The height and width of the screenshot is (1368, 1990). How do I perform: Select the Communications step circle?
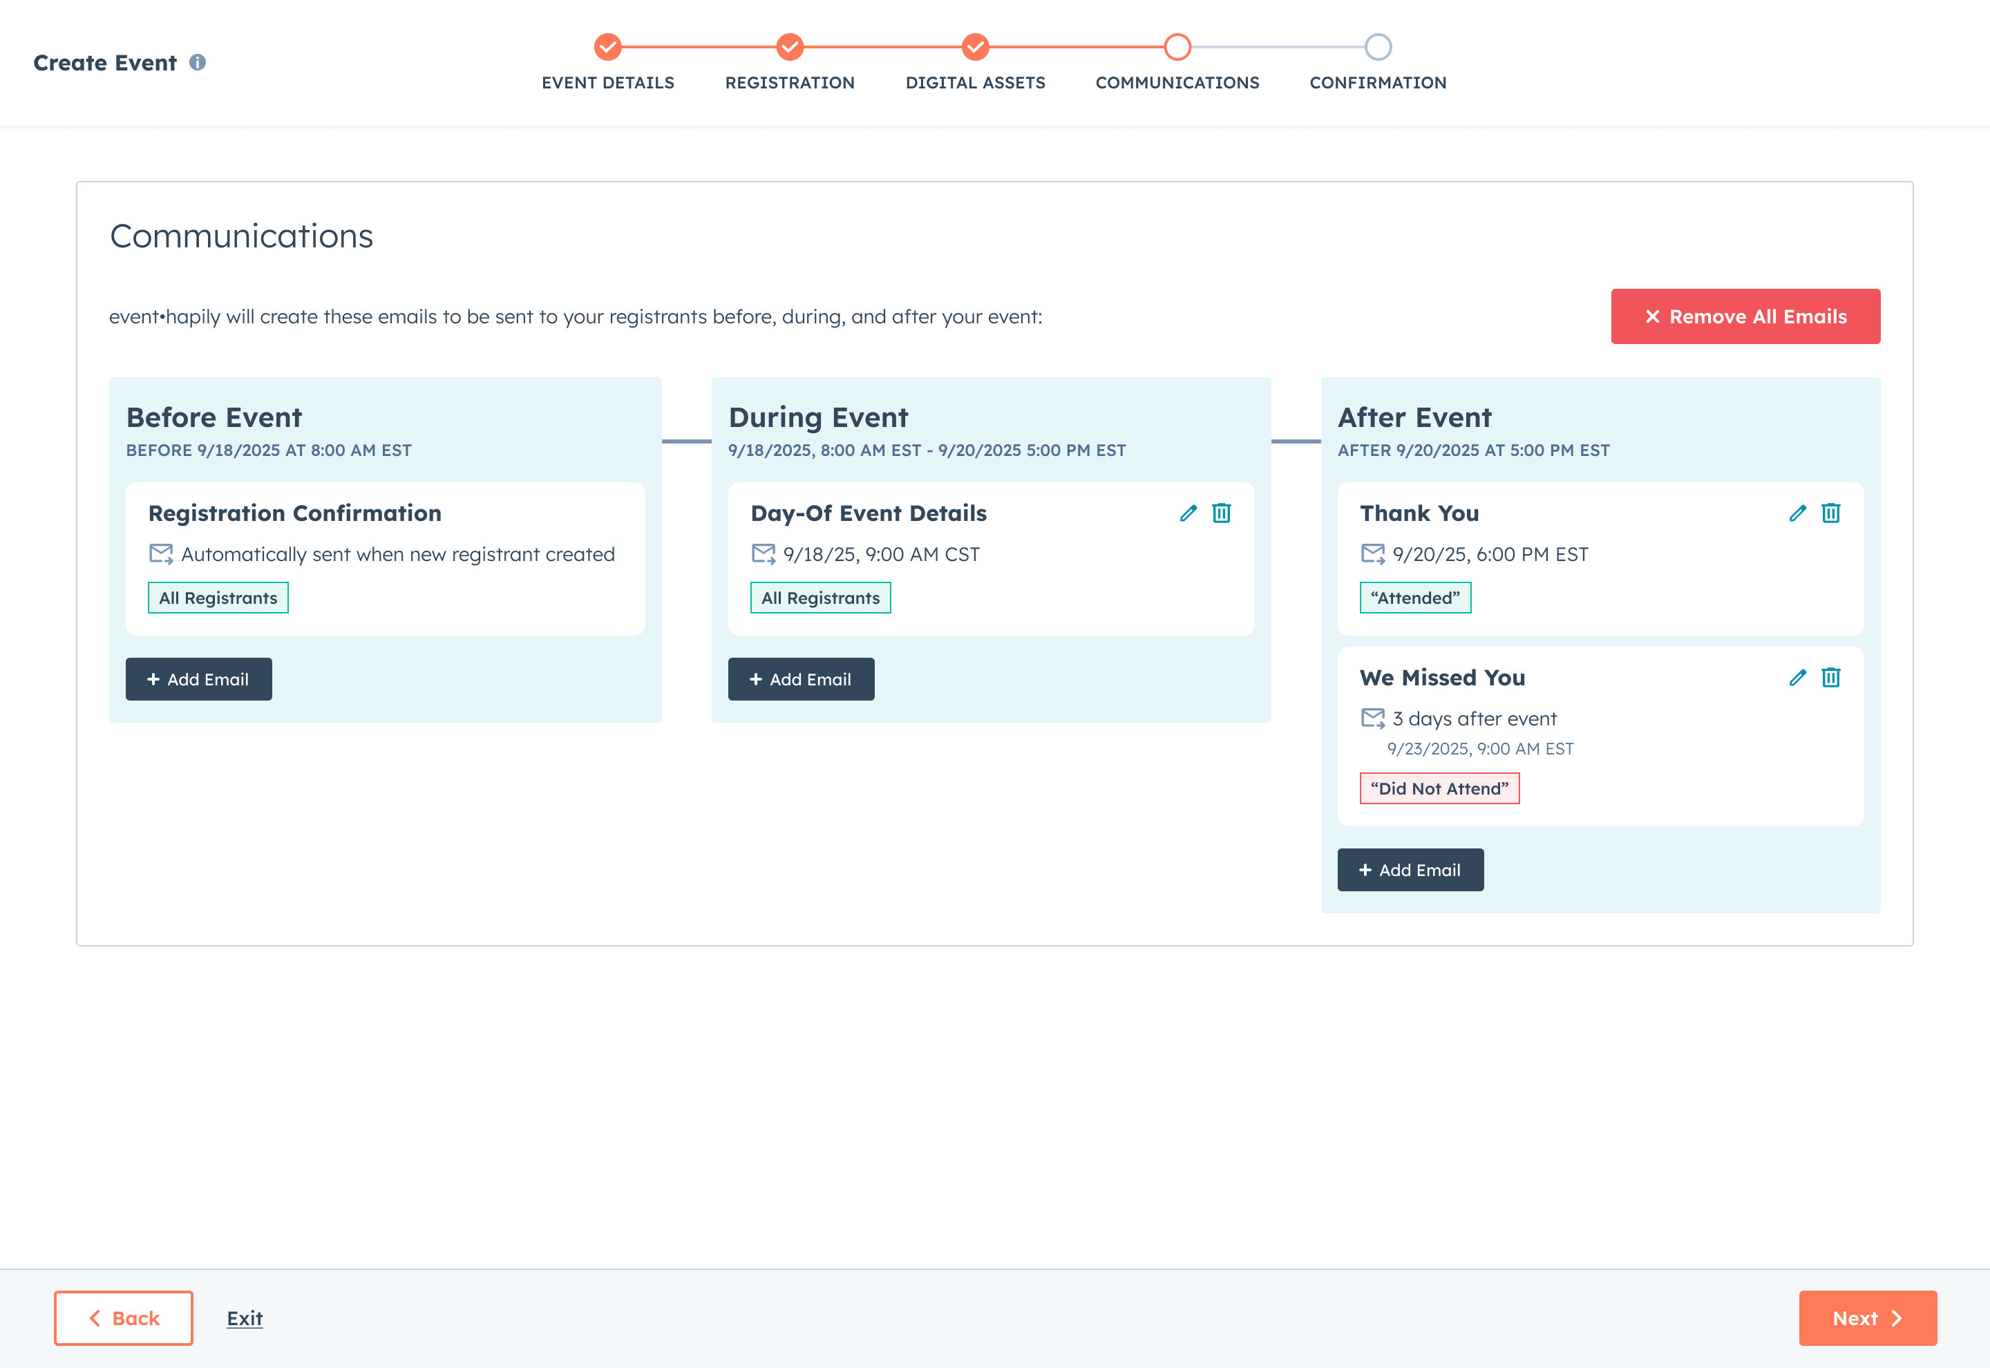[x=1177, y=47]
